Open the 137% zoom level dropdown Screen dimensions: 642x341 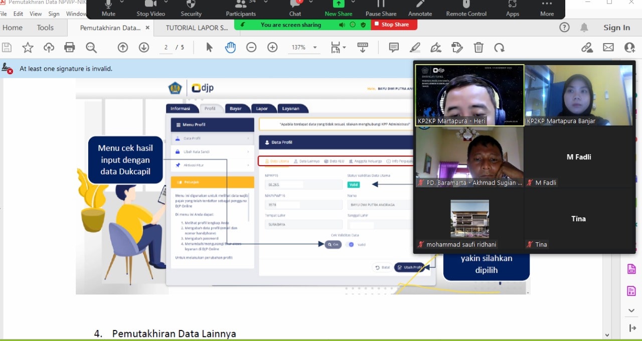click(x=304, y=48)
